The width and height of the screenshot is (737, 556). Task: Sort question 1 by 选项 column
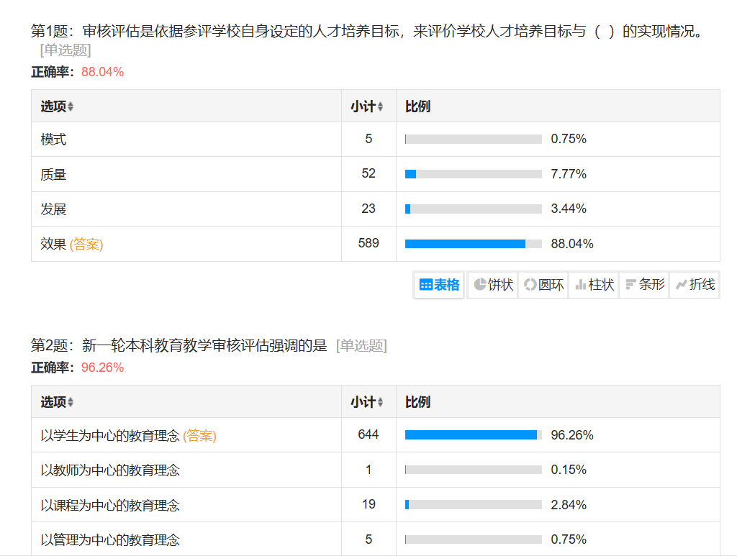58,106
